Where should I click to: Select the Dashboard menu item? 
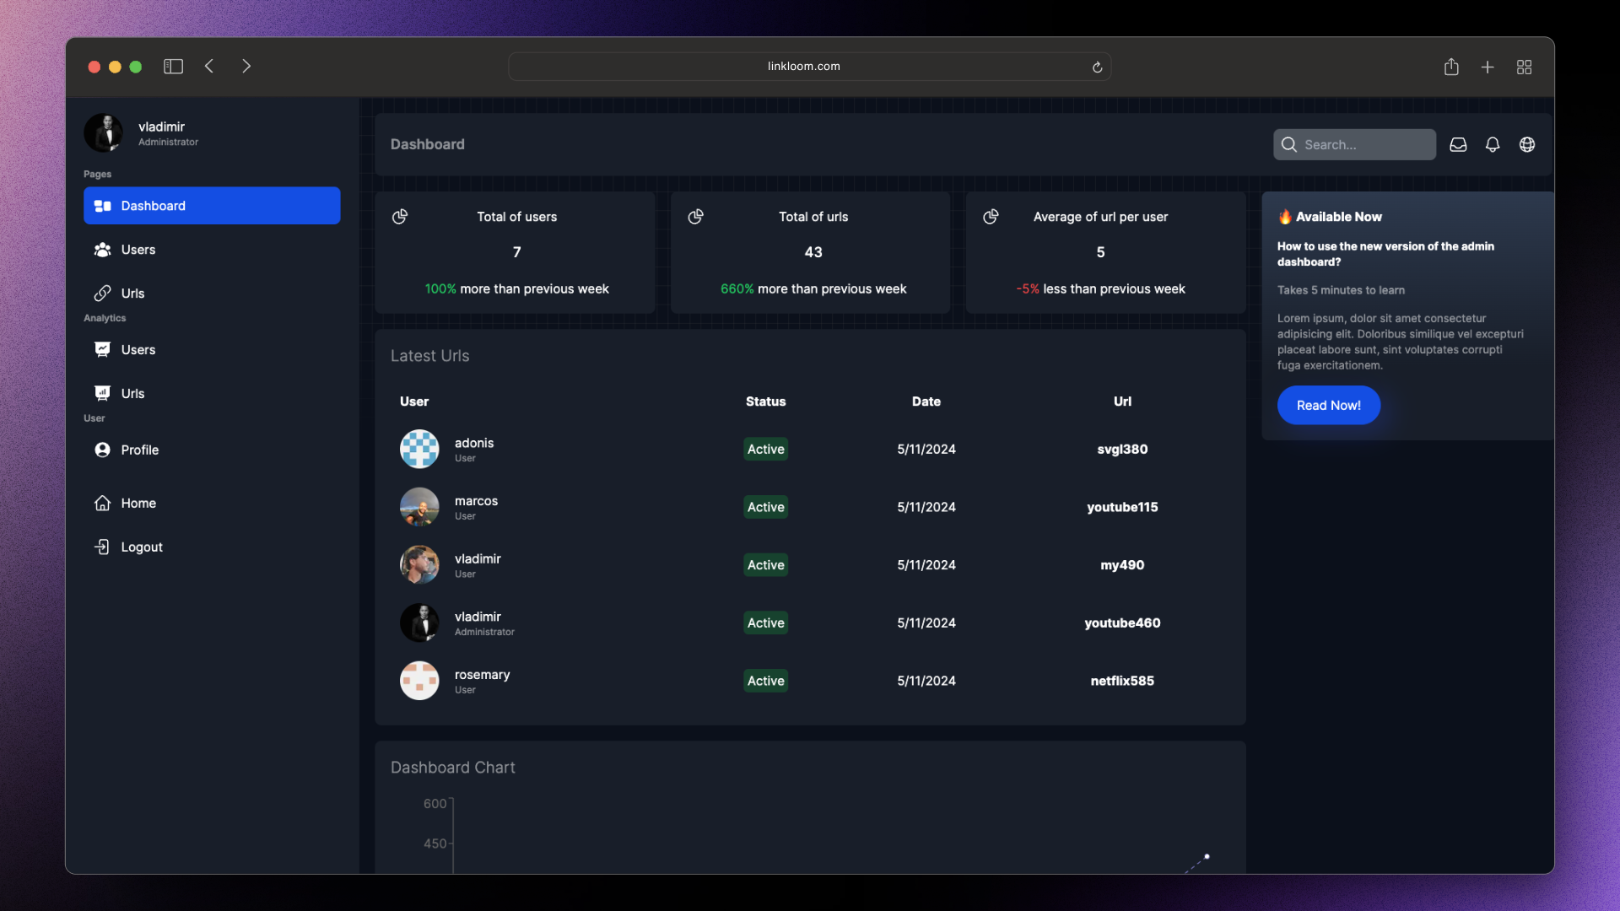click(212, 206)
